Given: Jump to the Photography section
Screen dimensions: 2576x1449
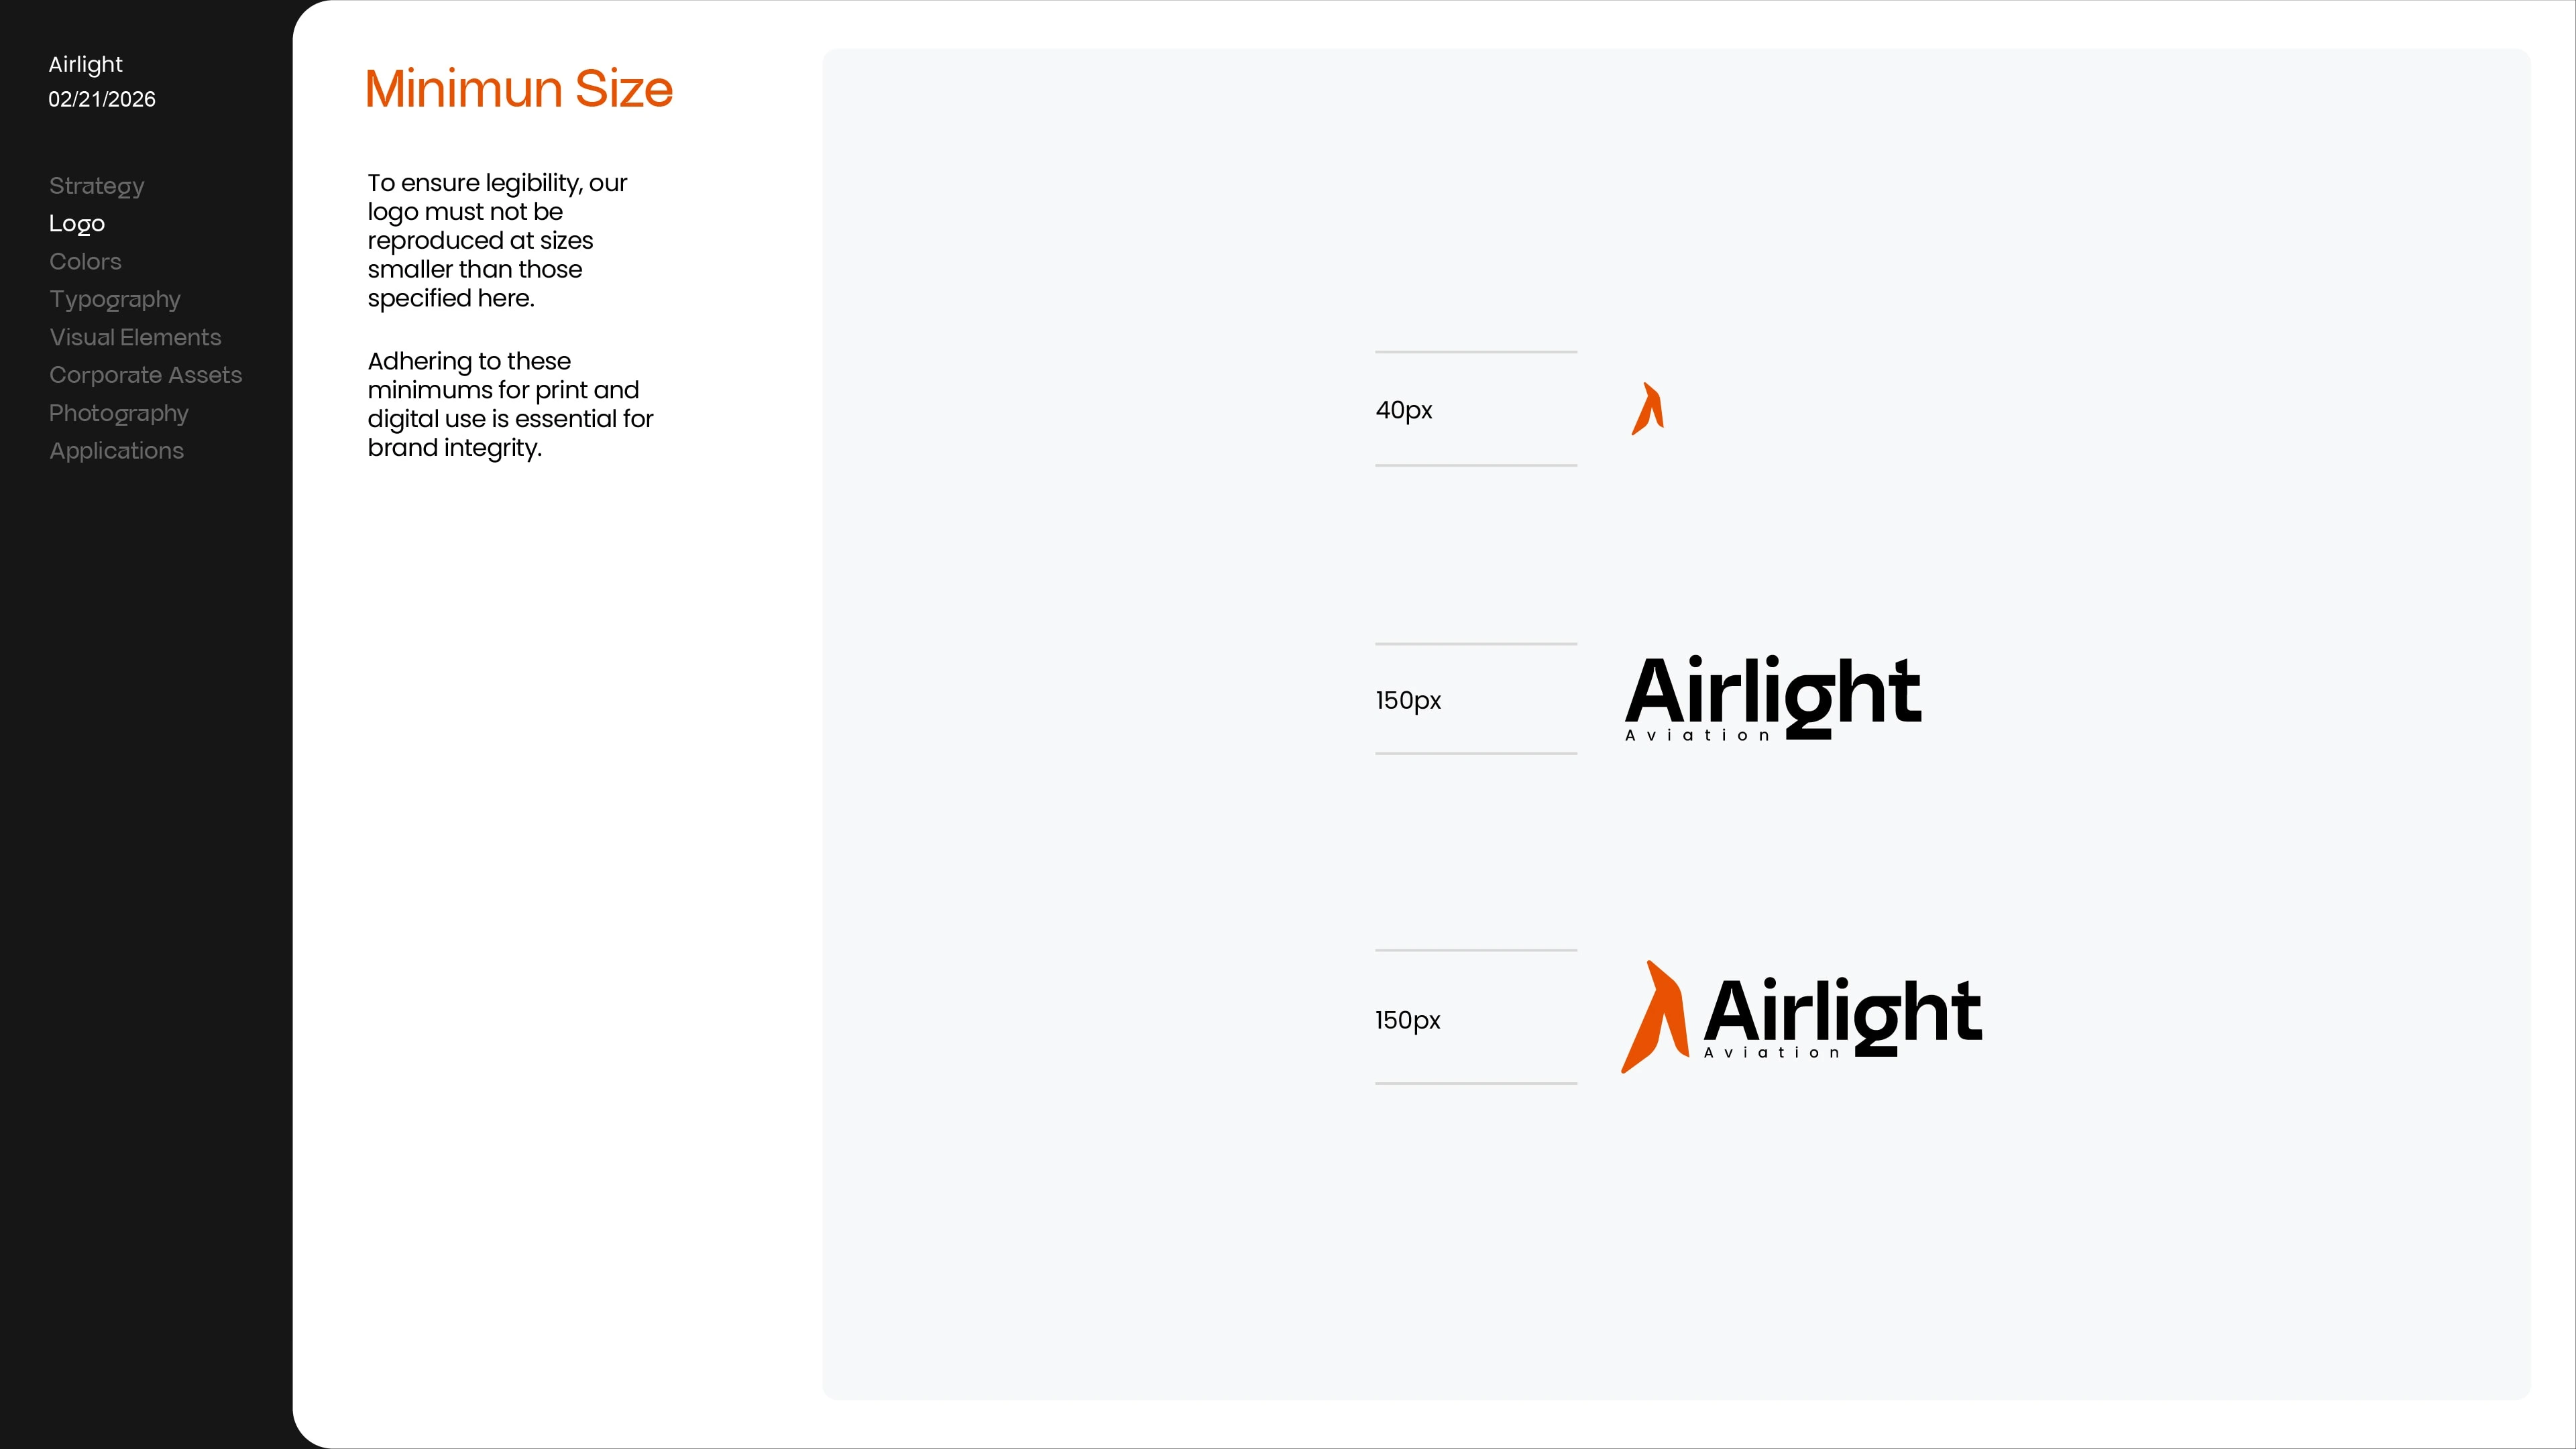Looking at the screenshot, I should click(119, 413).
